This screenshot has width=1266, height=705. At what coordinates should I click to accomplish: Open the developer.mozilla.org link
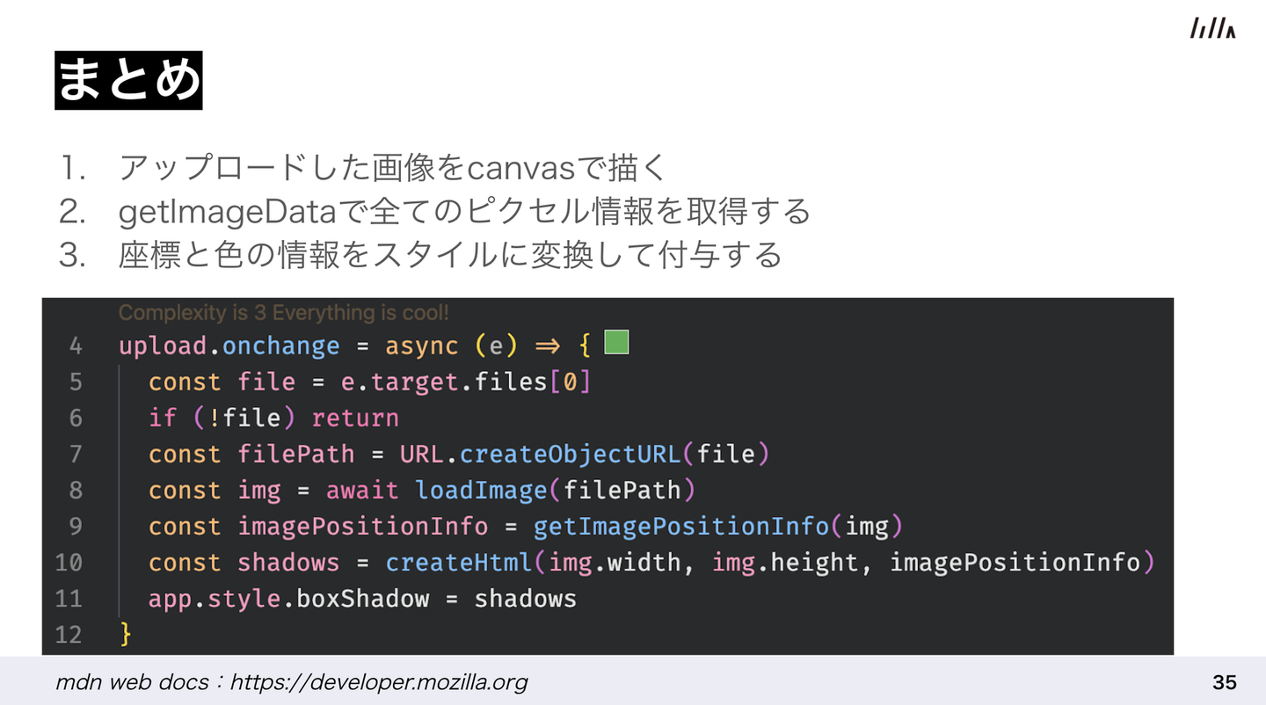(379, 682)
